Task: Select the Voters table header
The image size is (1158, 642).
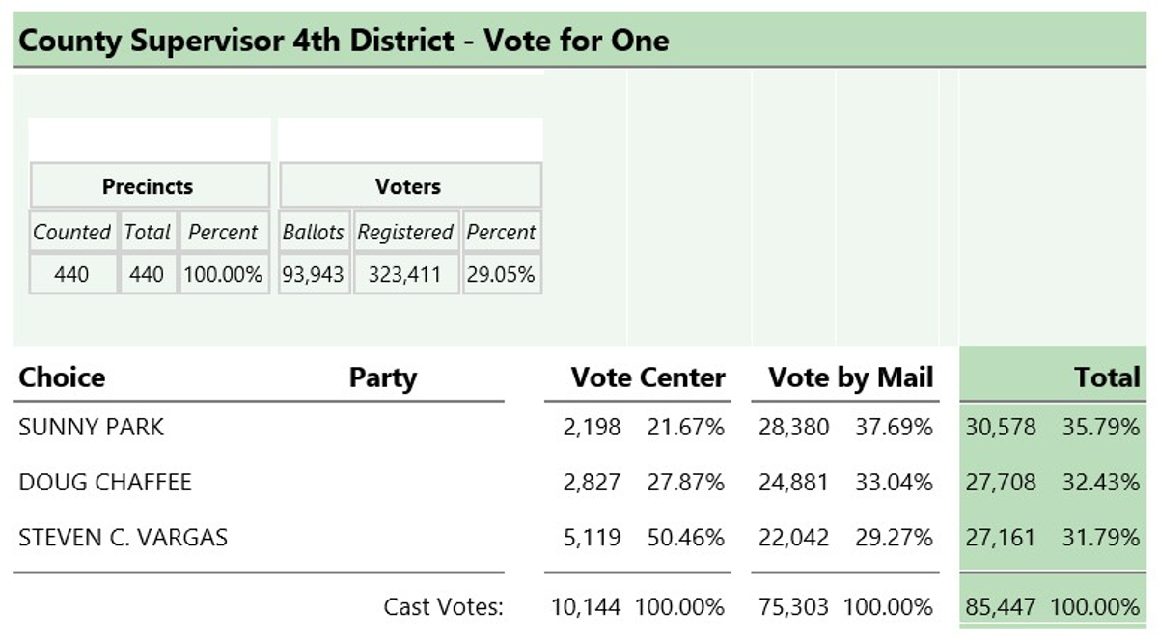Action: coord(409,185)
